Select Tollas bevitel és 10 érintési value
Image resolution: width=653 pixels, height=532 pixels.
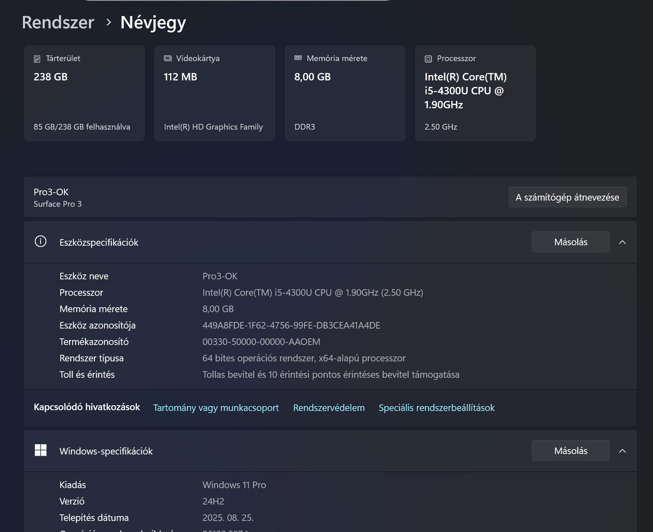click(331, 374)
